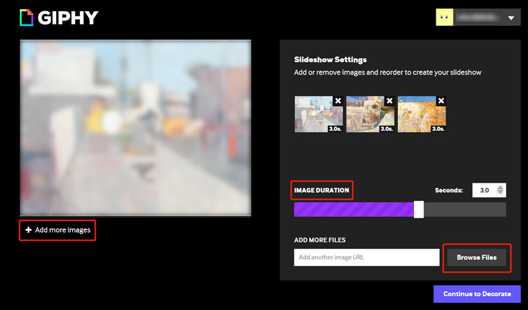Screen dimensions: 528x310
Task: Select the third orange painting thumbnail
Action: [422, 114]
